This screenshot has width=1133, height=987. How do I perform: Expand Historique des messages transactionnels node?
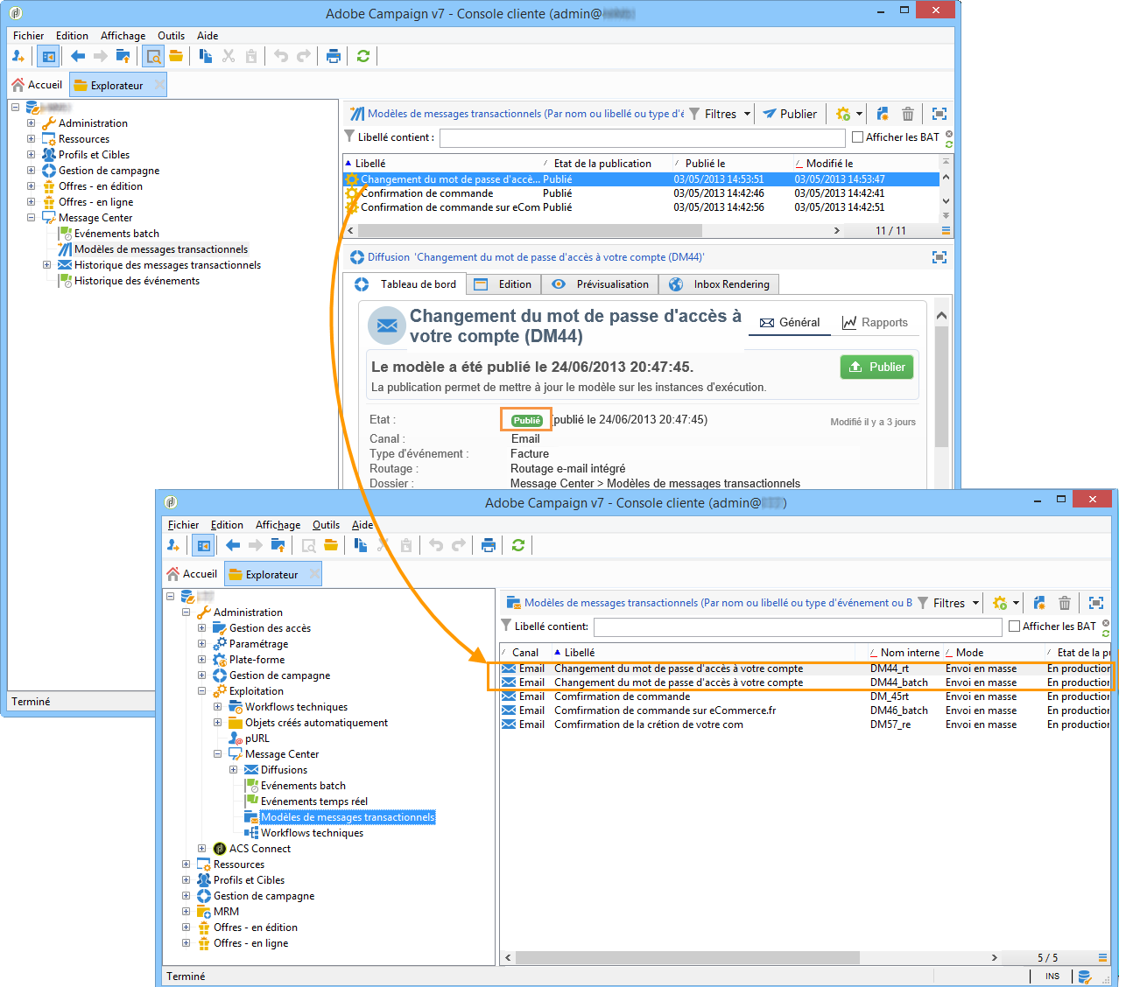click(x=47, y=265)
